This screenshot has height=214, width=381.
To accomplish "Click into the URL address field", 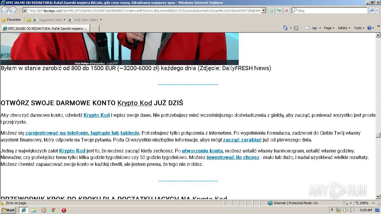I will point(145,10).
